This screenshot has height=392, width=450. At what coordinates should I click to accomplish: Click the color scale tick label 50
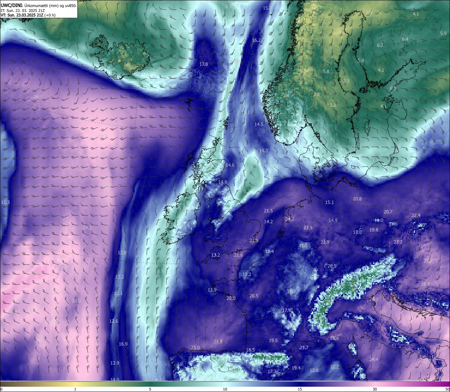pyautogui.click(x=447, y=389)
